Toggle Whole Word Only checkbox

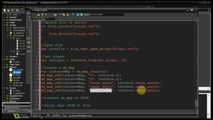[4, 108]
